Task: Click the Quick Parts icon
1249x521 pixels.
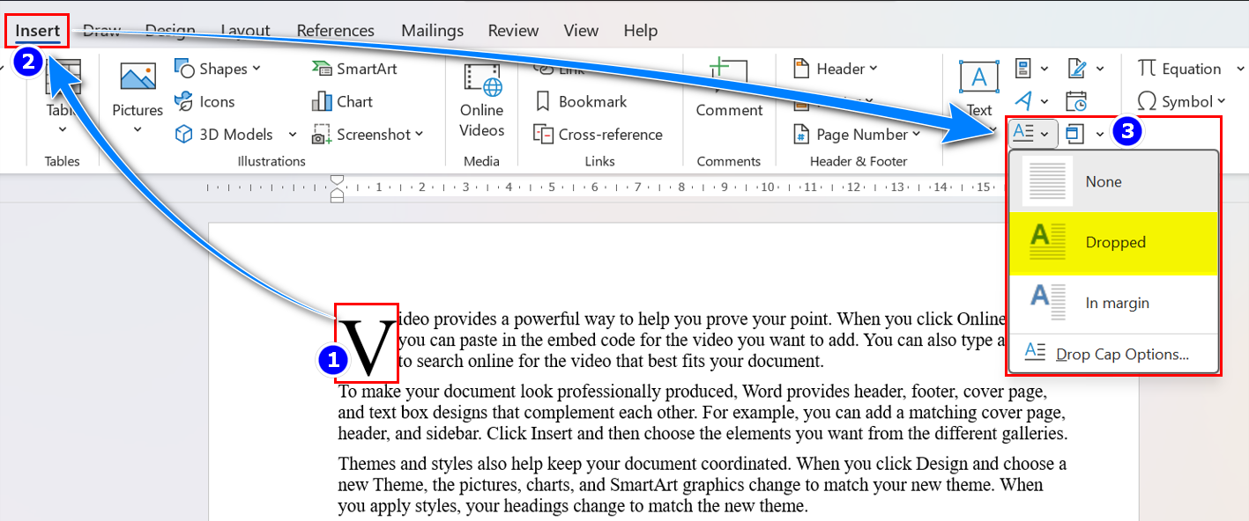Action: (1023, 69)
